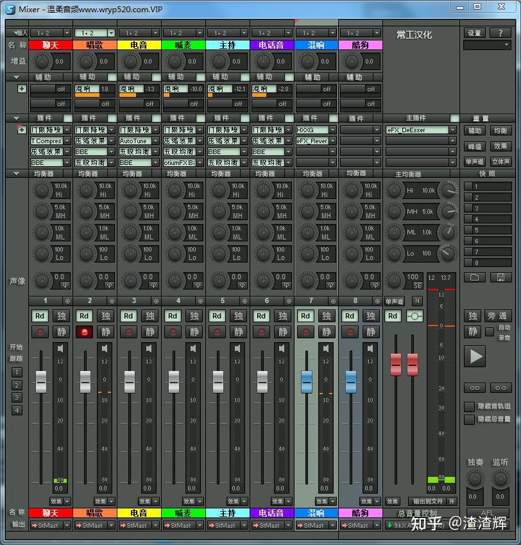The width and height of the screenshot is (521, 545).
Task: Select the 酷狗 channel name label
Action: (361, 45)
